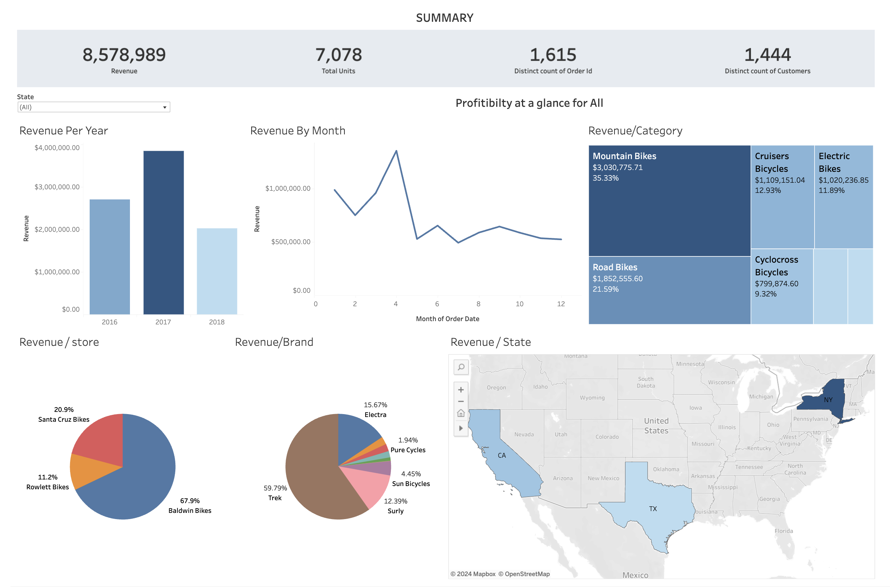Viewport: 890px width, 587px height.
Task: Click the lightest unlabeled treemap tile
Action: (x=861, y=286)
